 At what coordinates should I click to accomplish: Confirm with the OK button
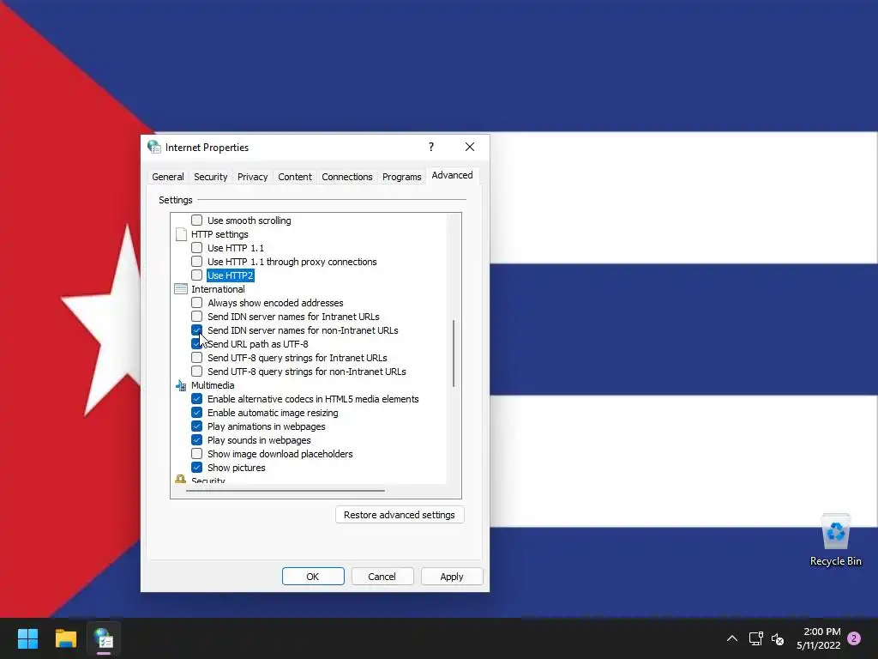click(x=313, y=576)
